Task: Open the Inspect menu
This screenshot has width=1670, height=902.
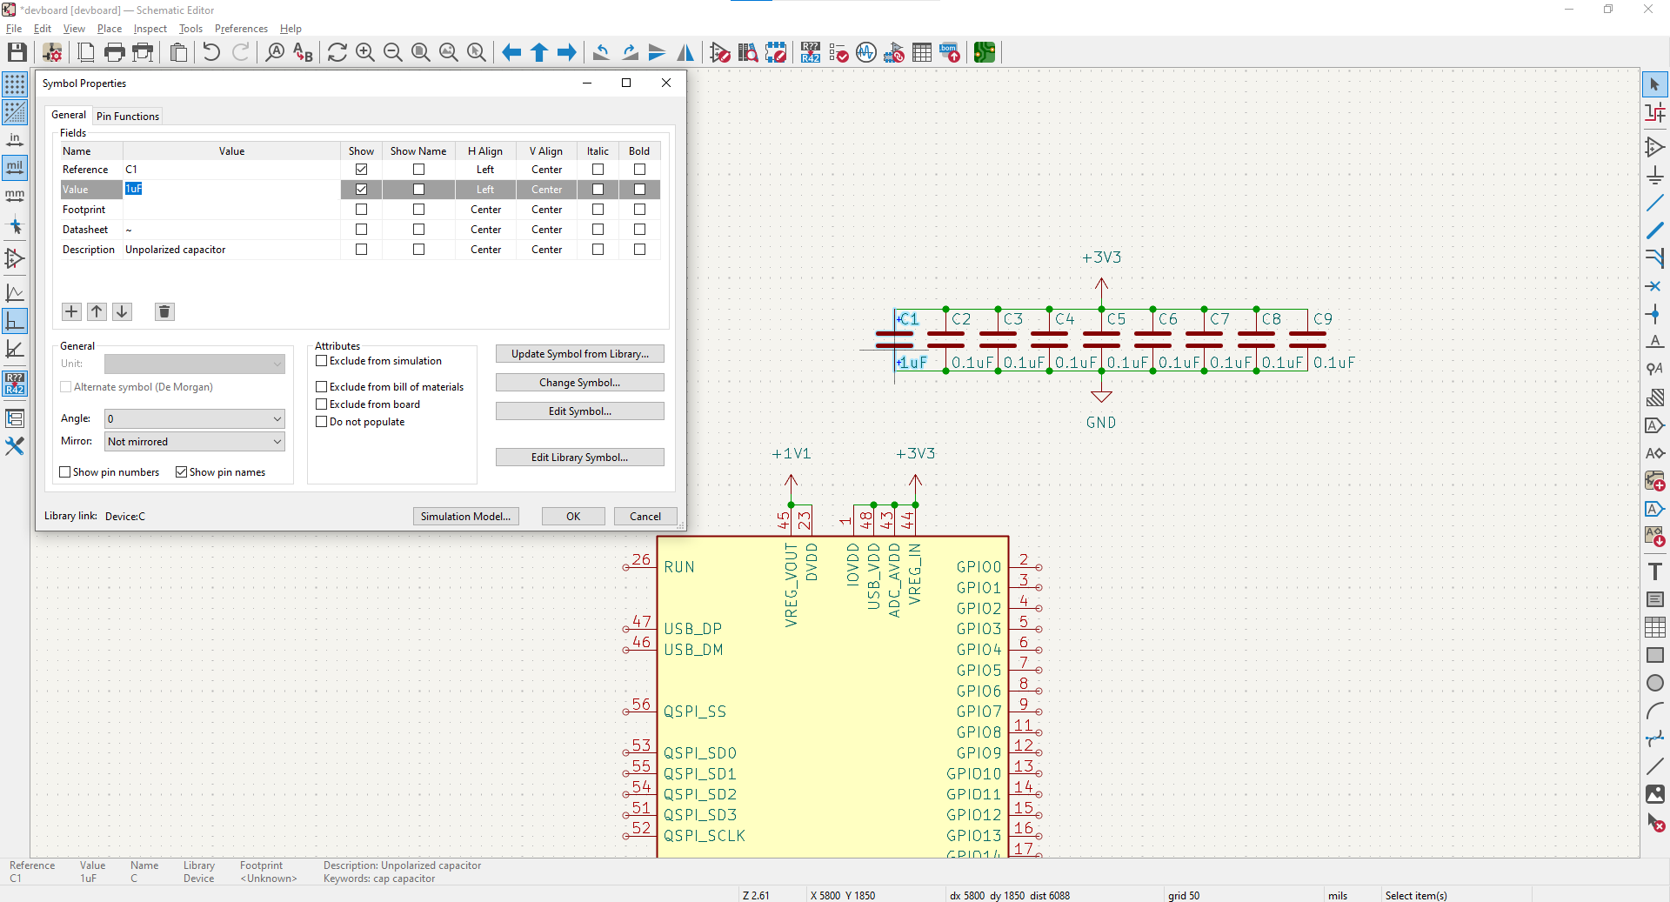Action: (x=150, y=29)
